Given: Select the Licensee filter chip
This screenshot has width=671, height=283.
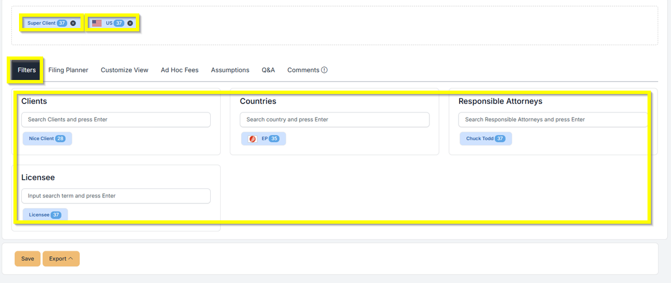Looking at the screenshot, I should tap(45, 215).
